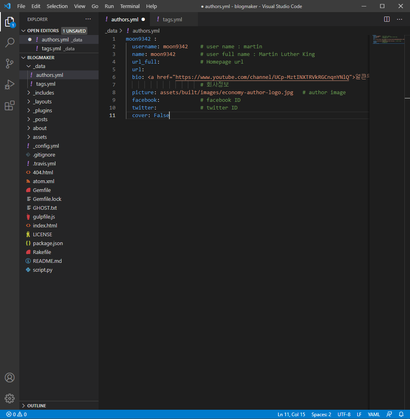410x419 pixels.
Task: Open the Selection menu
Action: [x=57, y=6]
